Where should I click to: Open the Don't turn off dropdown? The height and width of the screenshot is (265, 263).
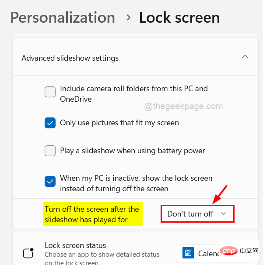[197, 213]
